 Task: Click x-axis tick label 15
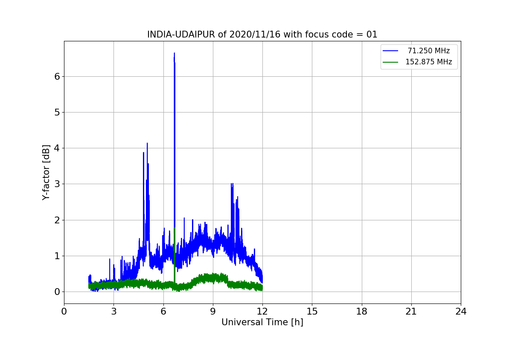pos(312,312)
